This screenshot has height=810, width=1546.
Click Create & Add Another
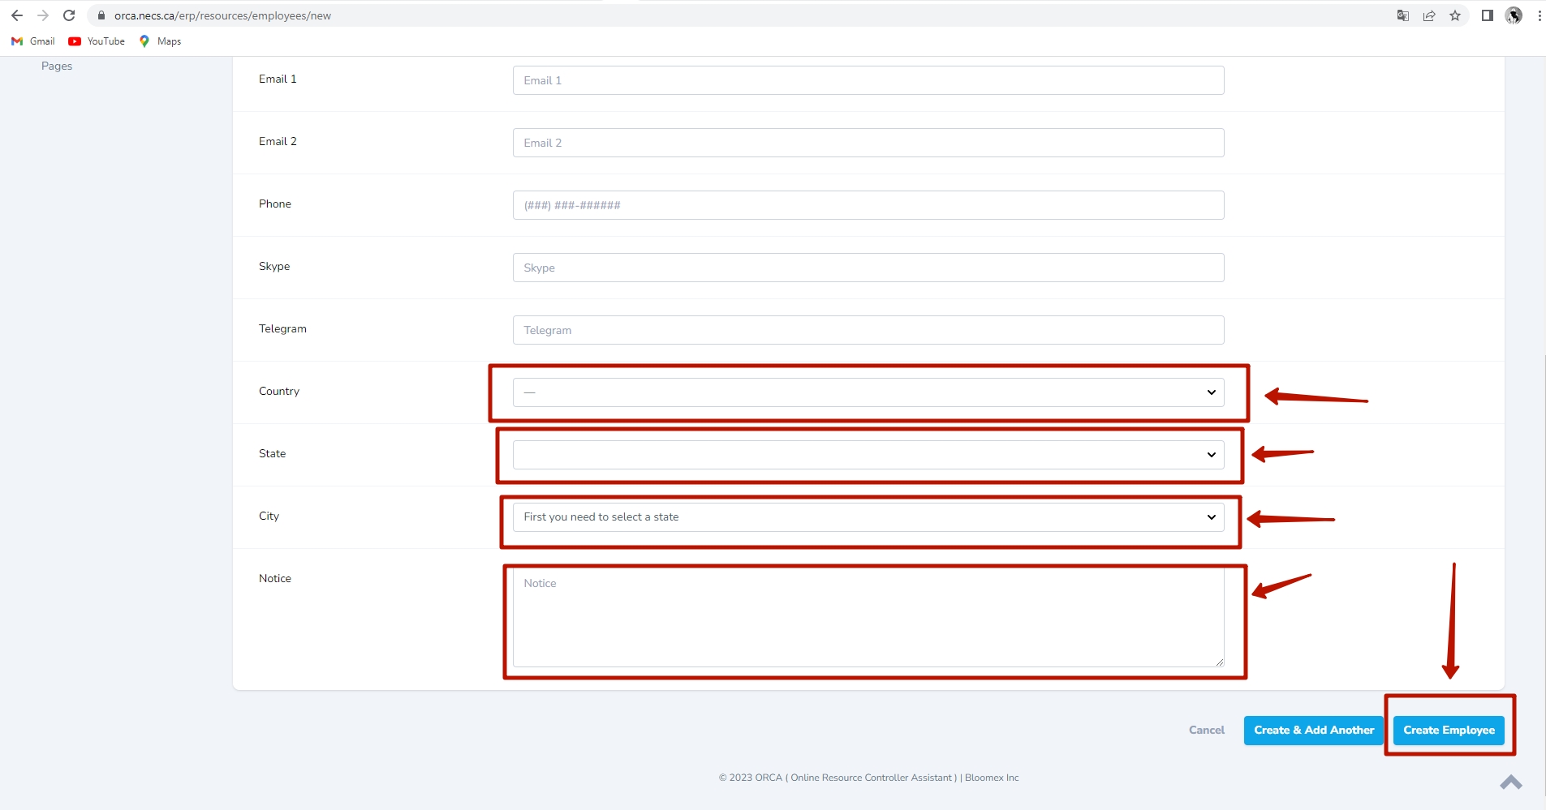click(x=1314, y=731)
